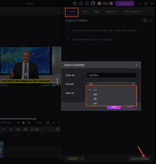Open the Text to Speech tab
The image size is (156, 164).
pos(132,11)
